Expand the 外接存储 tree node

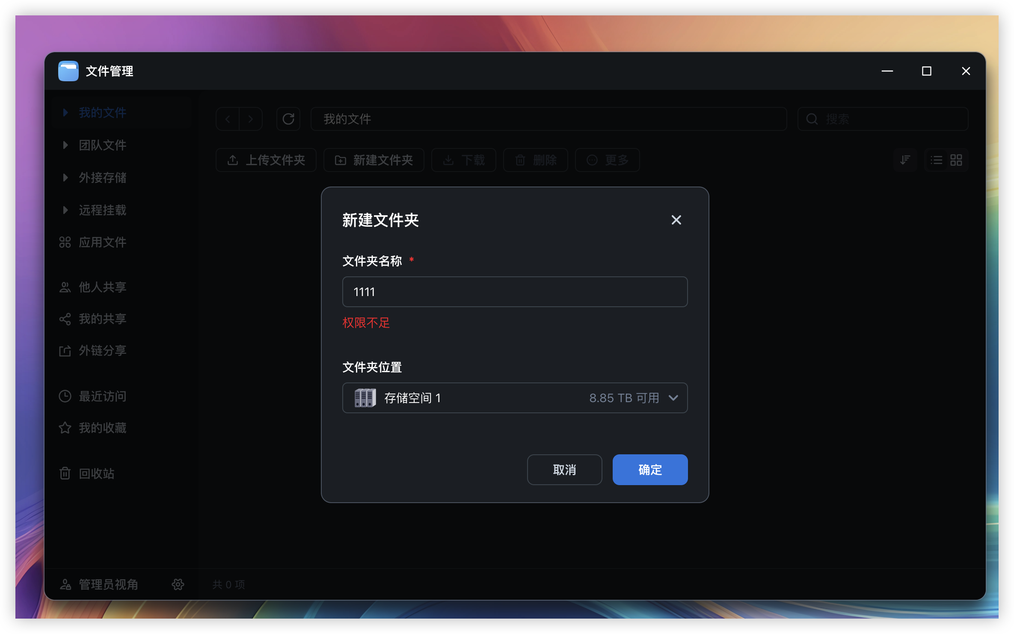tap(65, 178)
